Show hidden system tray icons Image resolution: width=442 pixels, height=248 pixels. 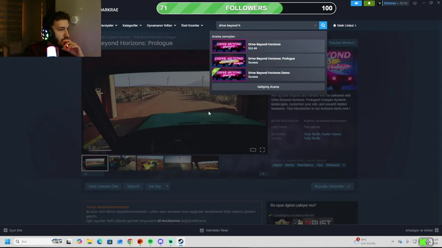coord(392,241)
